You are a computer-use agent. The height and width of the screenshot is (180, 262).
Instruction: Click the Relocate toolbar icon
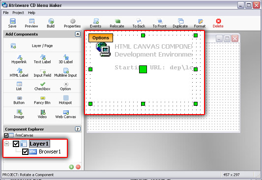click(117, 23)
